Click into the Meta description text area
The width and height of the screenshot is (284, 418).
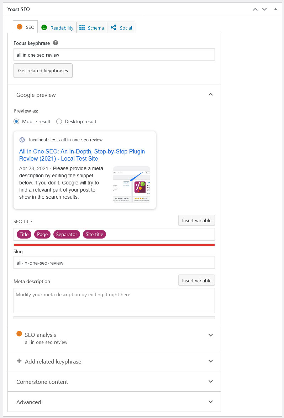click(114, 301)
